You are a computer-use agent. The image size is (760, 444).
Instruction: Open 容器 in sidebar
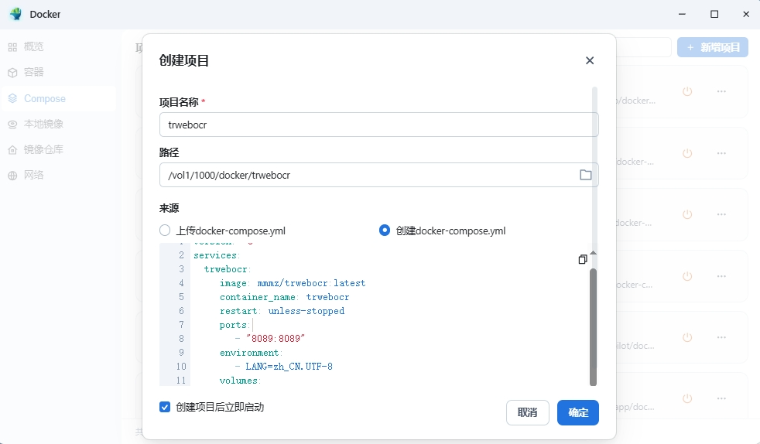(58, 72)
